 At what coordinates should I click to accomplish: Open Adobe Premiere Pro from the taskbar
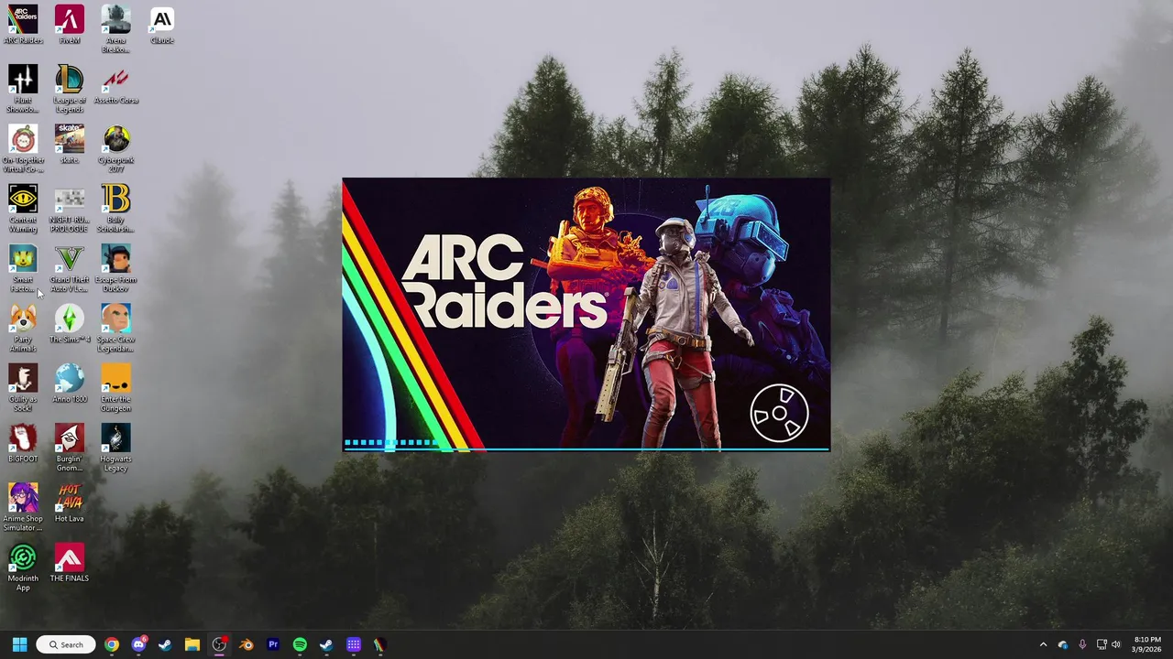coord(273,644)
